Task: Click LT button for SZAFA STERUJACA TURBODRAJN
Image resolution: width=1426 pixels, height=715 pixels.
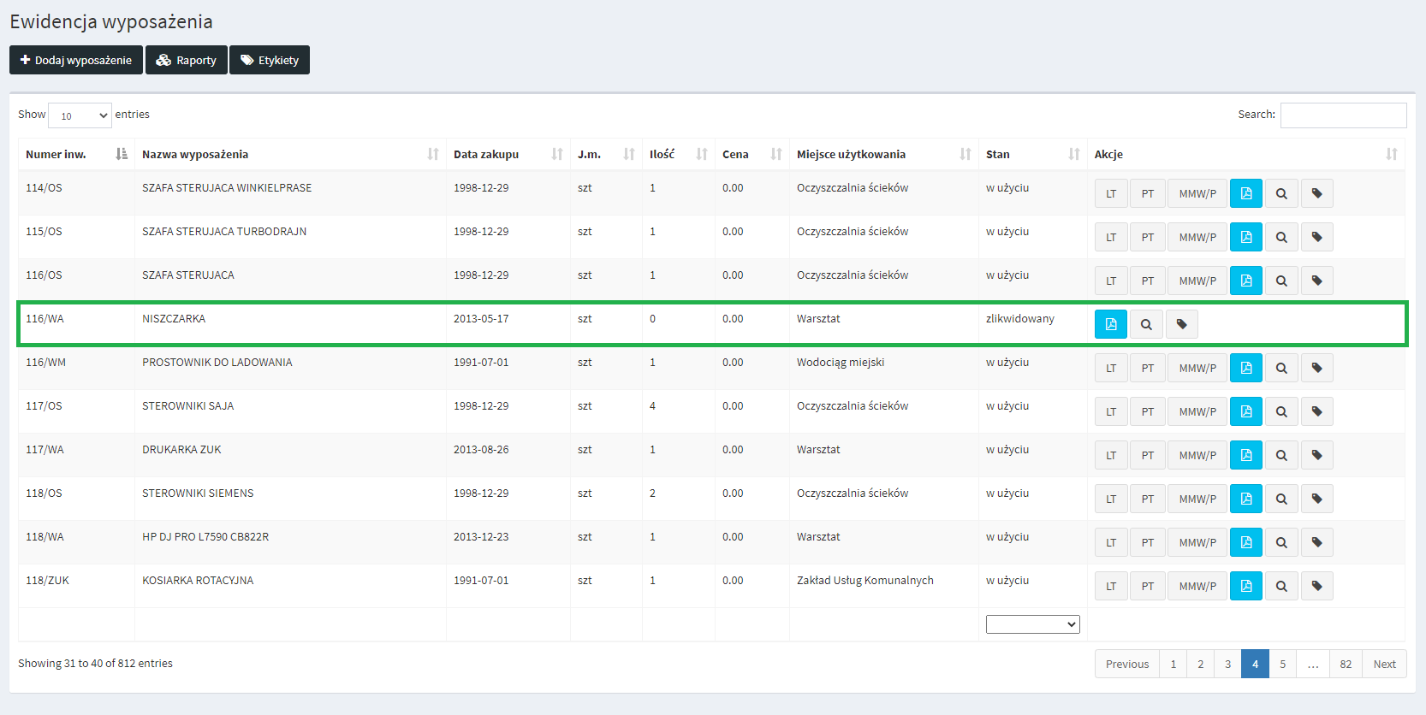Action: click(x=1110, y=237)
